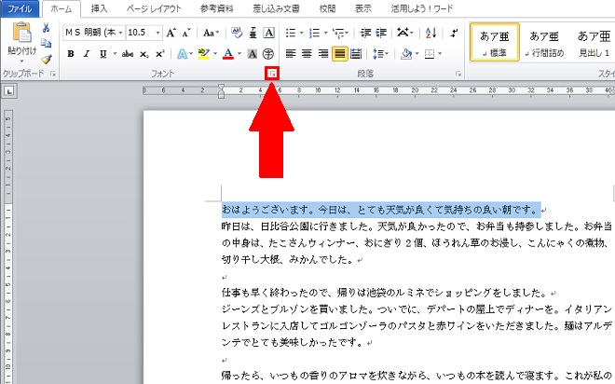This screenshot has height=384, width=615.
Task: Toggle Bold formatting
Action: point(71,54)
